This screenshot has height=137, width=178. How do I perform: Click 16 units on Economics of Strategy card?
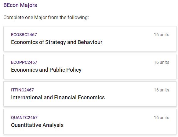click(162, 35)
